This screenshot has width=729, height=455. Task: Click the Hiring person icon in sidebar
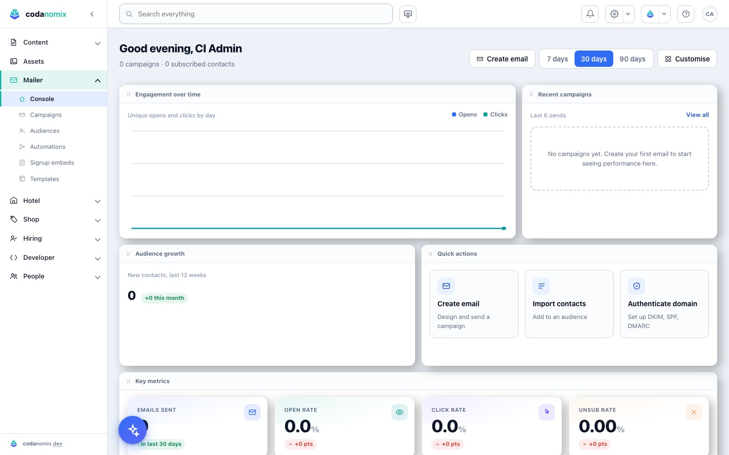(x=14, y=238)
